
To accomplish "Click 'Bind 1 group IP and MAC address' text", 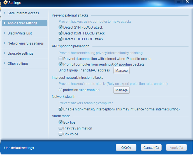I will point(84,70).
